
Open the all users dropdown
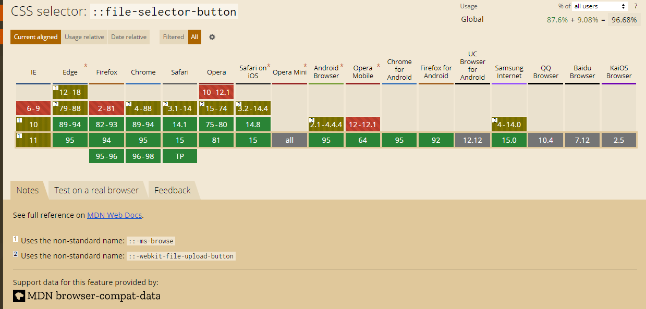[600, 6]
